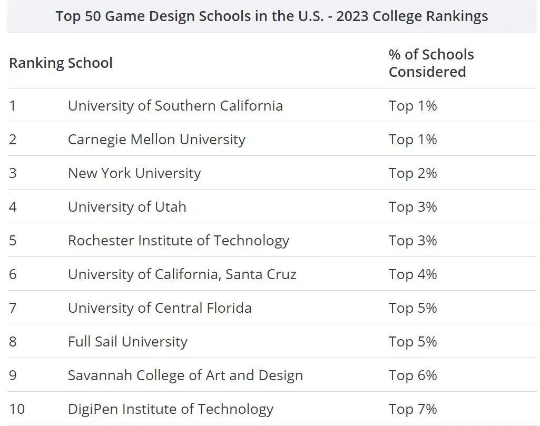Select Savannah College of Art and Design

click(185, 375)
